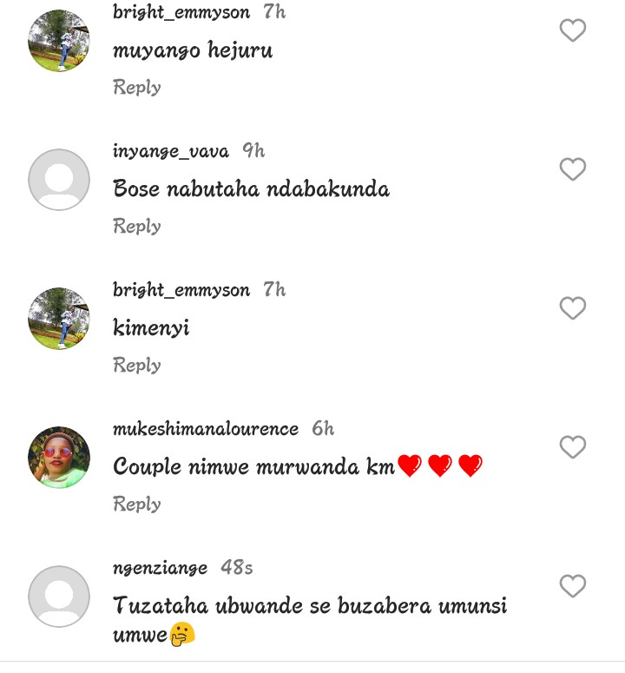This screenshot has width=625, height=673.
Task: Heart mukeshimanalourence's Couple nimwe comment
Action: 572,447
